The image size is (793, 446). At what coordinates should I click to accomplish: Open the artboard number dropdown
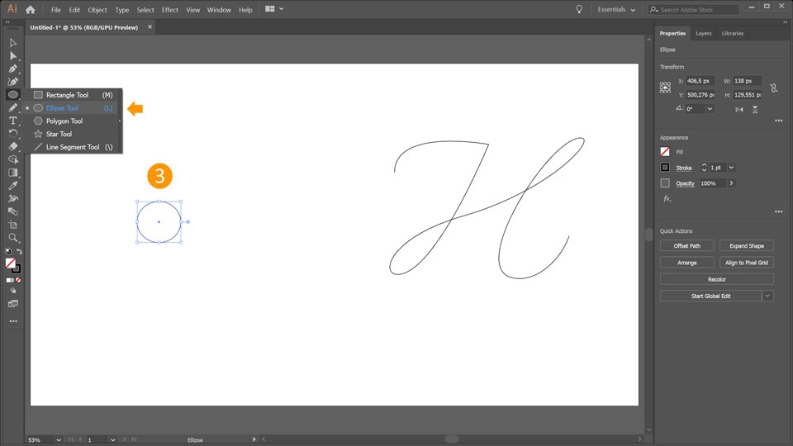[113, 440]
